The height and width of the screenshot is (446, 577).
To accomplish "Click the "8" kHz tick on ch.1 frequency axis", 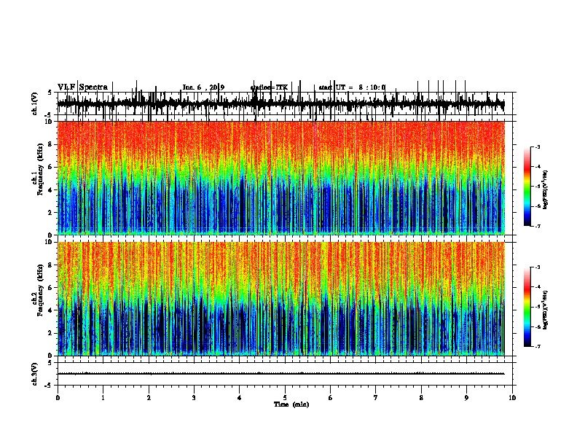I will [51, 144].
